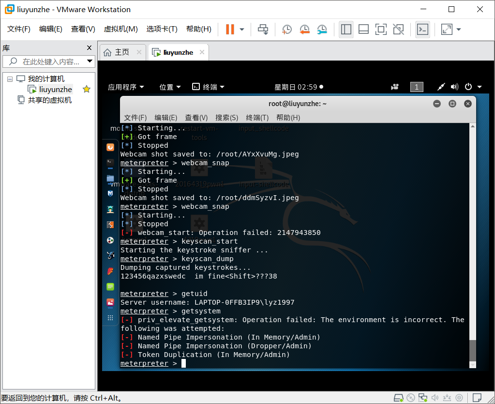Open the green notes dock icon

pos(110,287)
